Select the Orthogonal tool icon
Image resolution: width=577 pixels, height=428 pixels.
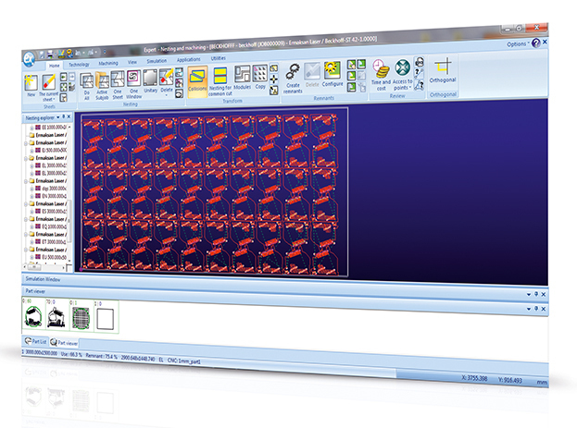[x=443, y=70]
